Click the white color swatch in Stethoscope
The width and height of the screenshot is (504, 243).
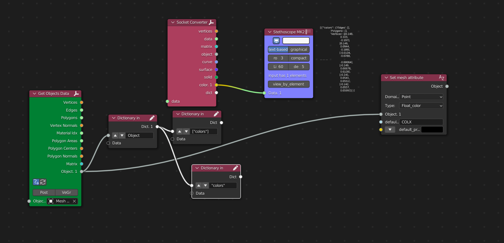[296, 41]
